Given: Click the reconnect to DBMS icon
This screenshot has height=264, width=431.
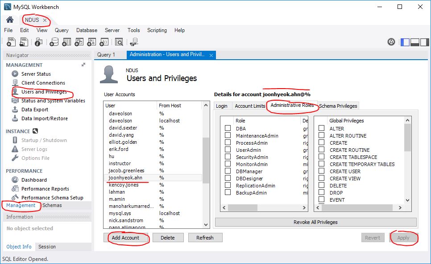Looking at the screenshot, I should [133, 42].
